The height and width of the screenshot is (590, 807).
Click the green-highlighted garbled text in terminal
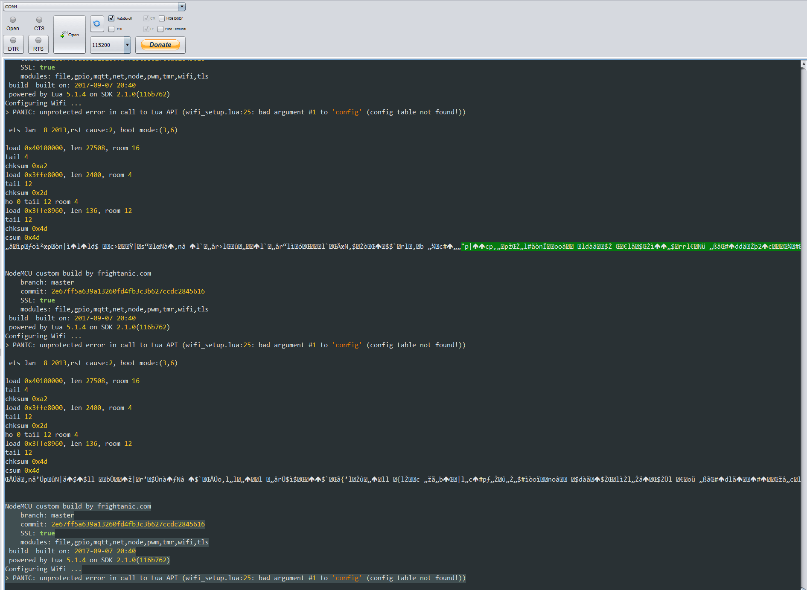(x=630, y=247)
